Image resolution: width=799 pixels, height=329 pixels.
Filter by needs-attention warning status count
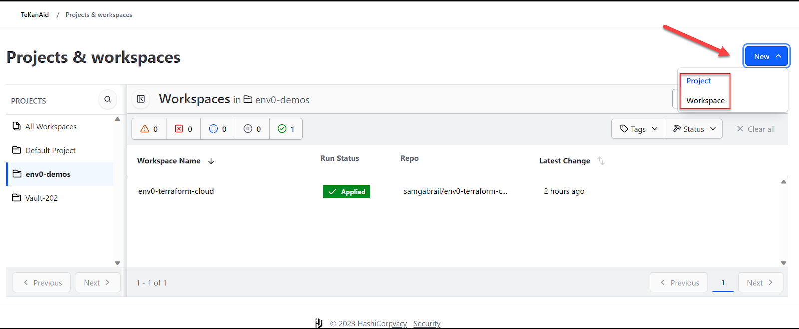click(x=149, y=129)
